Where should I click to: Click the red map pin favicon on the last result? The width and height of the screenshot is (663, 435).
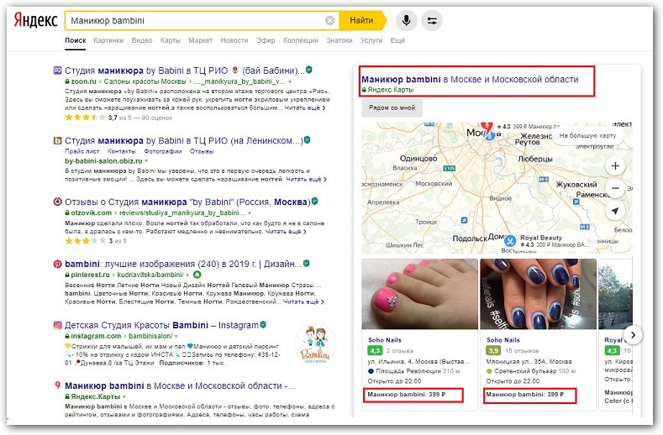(57, 385)
